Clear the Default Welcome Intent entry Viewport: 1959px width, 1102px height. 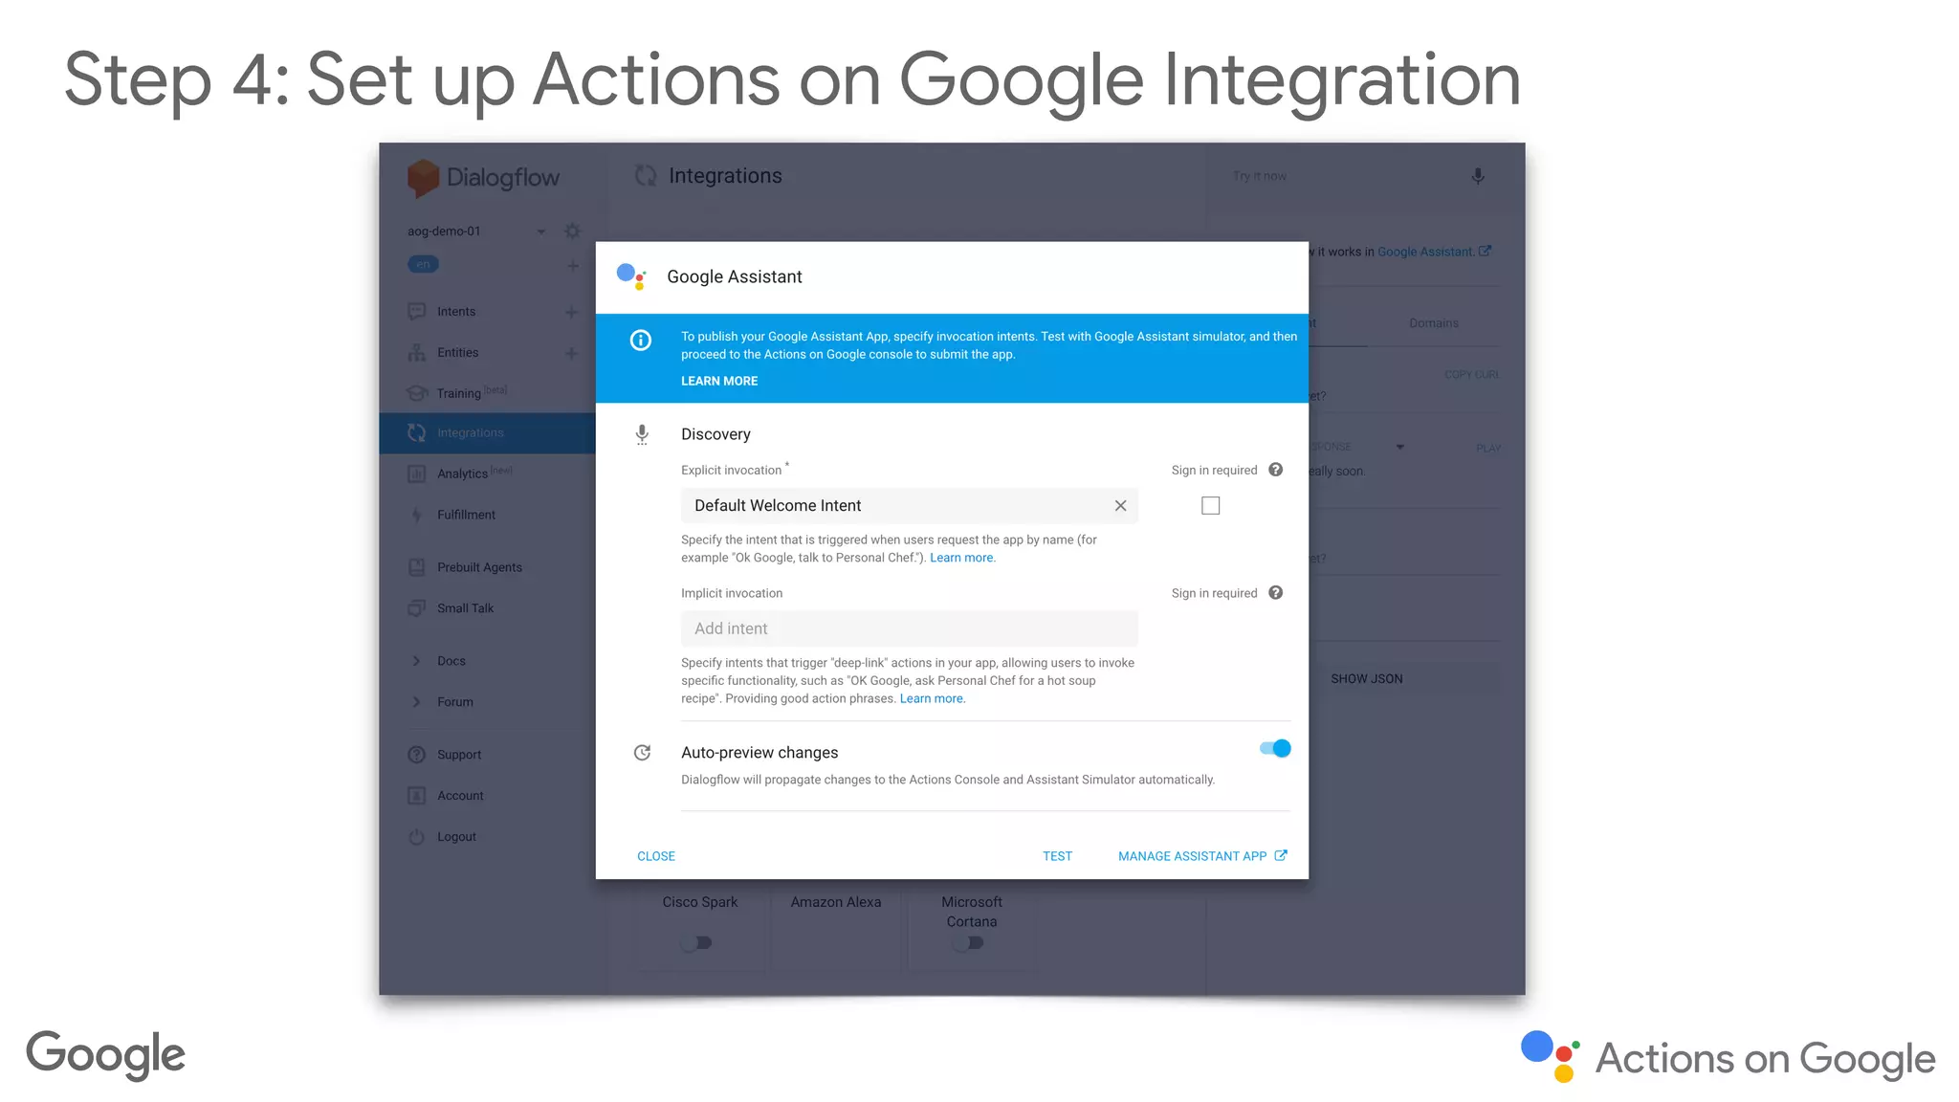[x=1120, y=505]
